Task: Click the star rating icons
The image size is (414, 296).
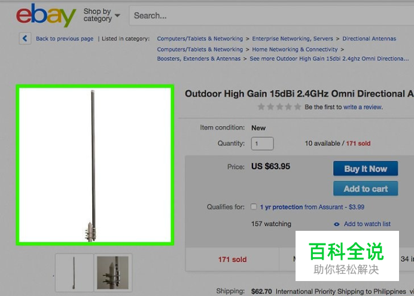Action: (279, 107)
